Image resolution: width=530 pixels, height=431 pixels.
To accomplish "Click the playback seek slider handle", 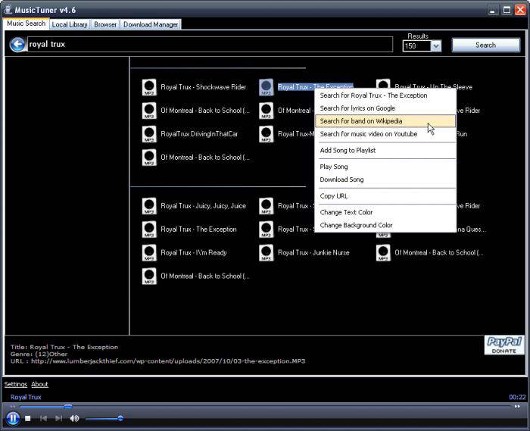I will (x=68, y=406).
